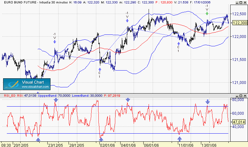This screenshot has width=248, height=147.
Task: Click the current price tag 122,300
Action: (x=240, y=23)
